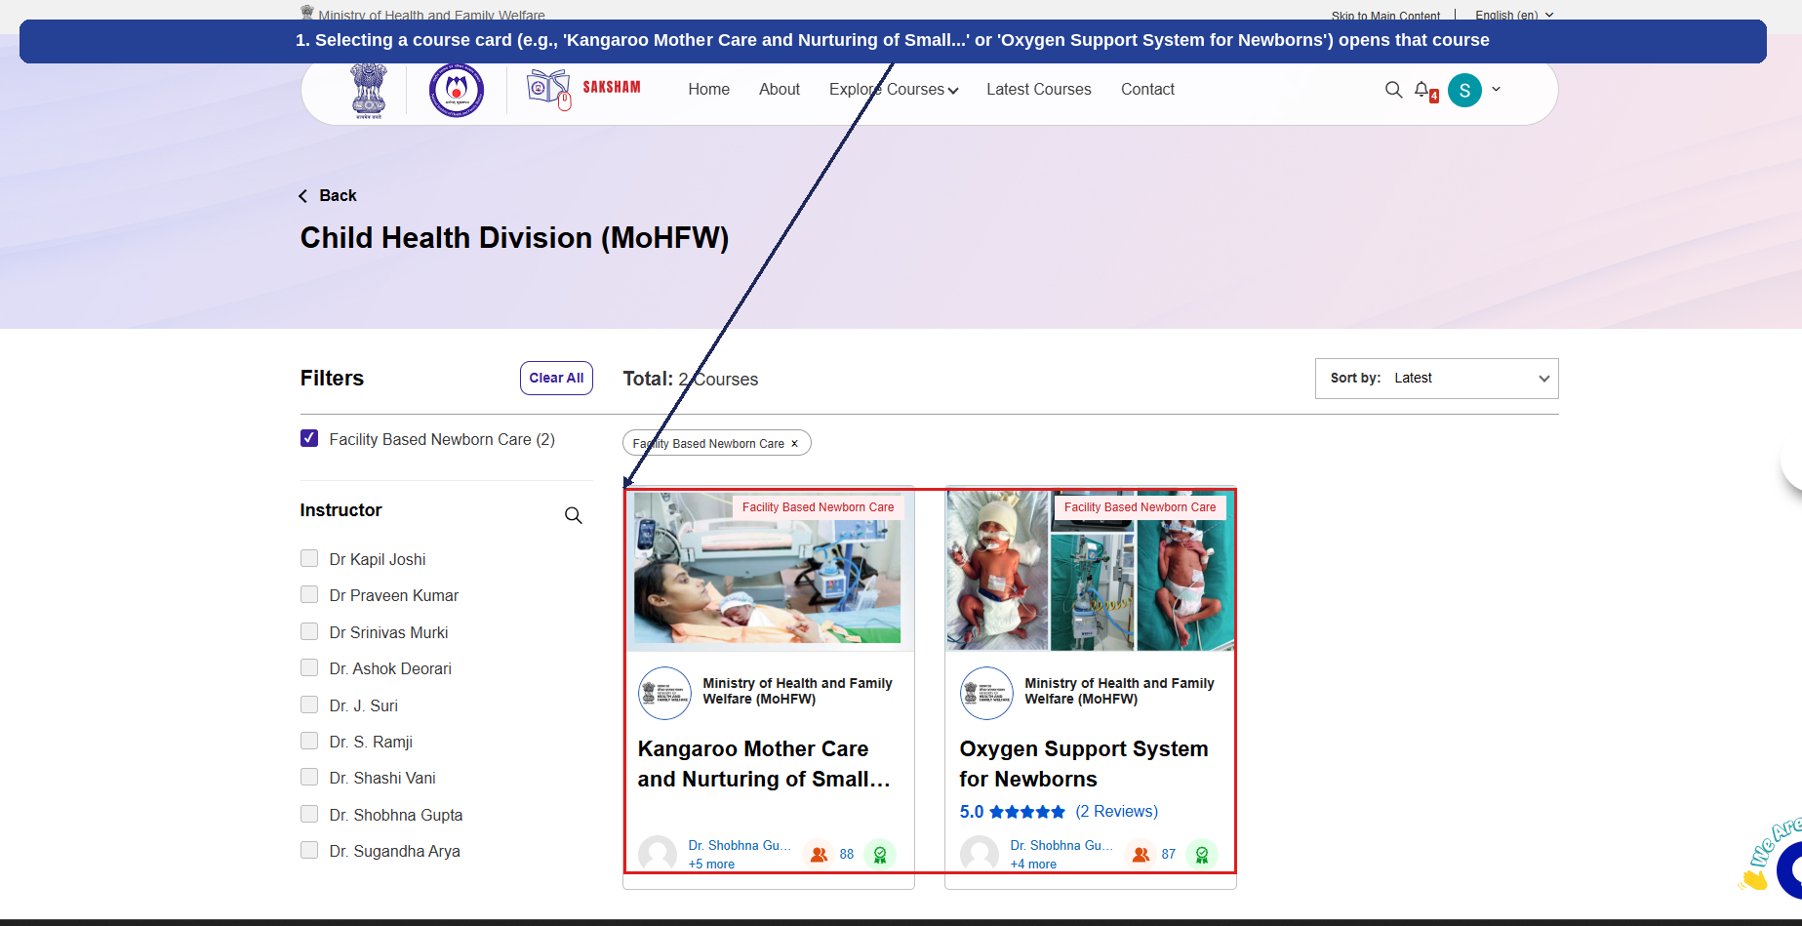Click instructor avatar on Oxygen Support card
The height and width of the screenshot is (926, 1802).
[x=979, y=854]
